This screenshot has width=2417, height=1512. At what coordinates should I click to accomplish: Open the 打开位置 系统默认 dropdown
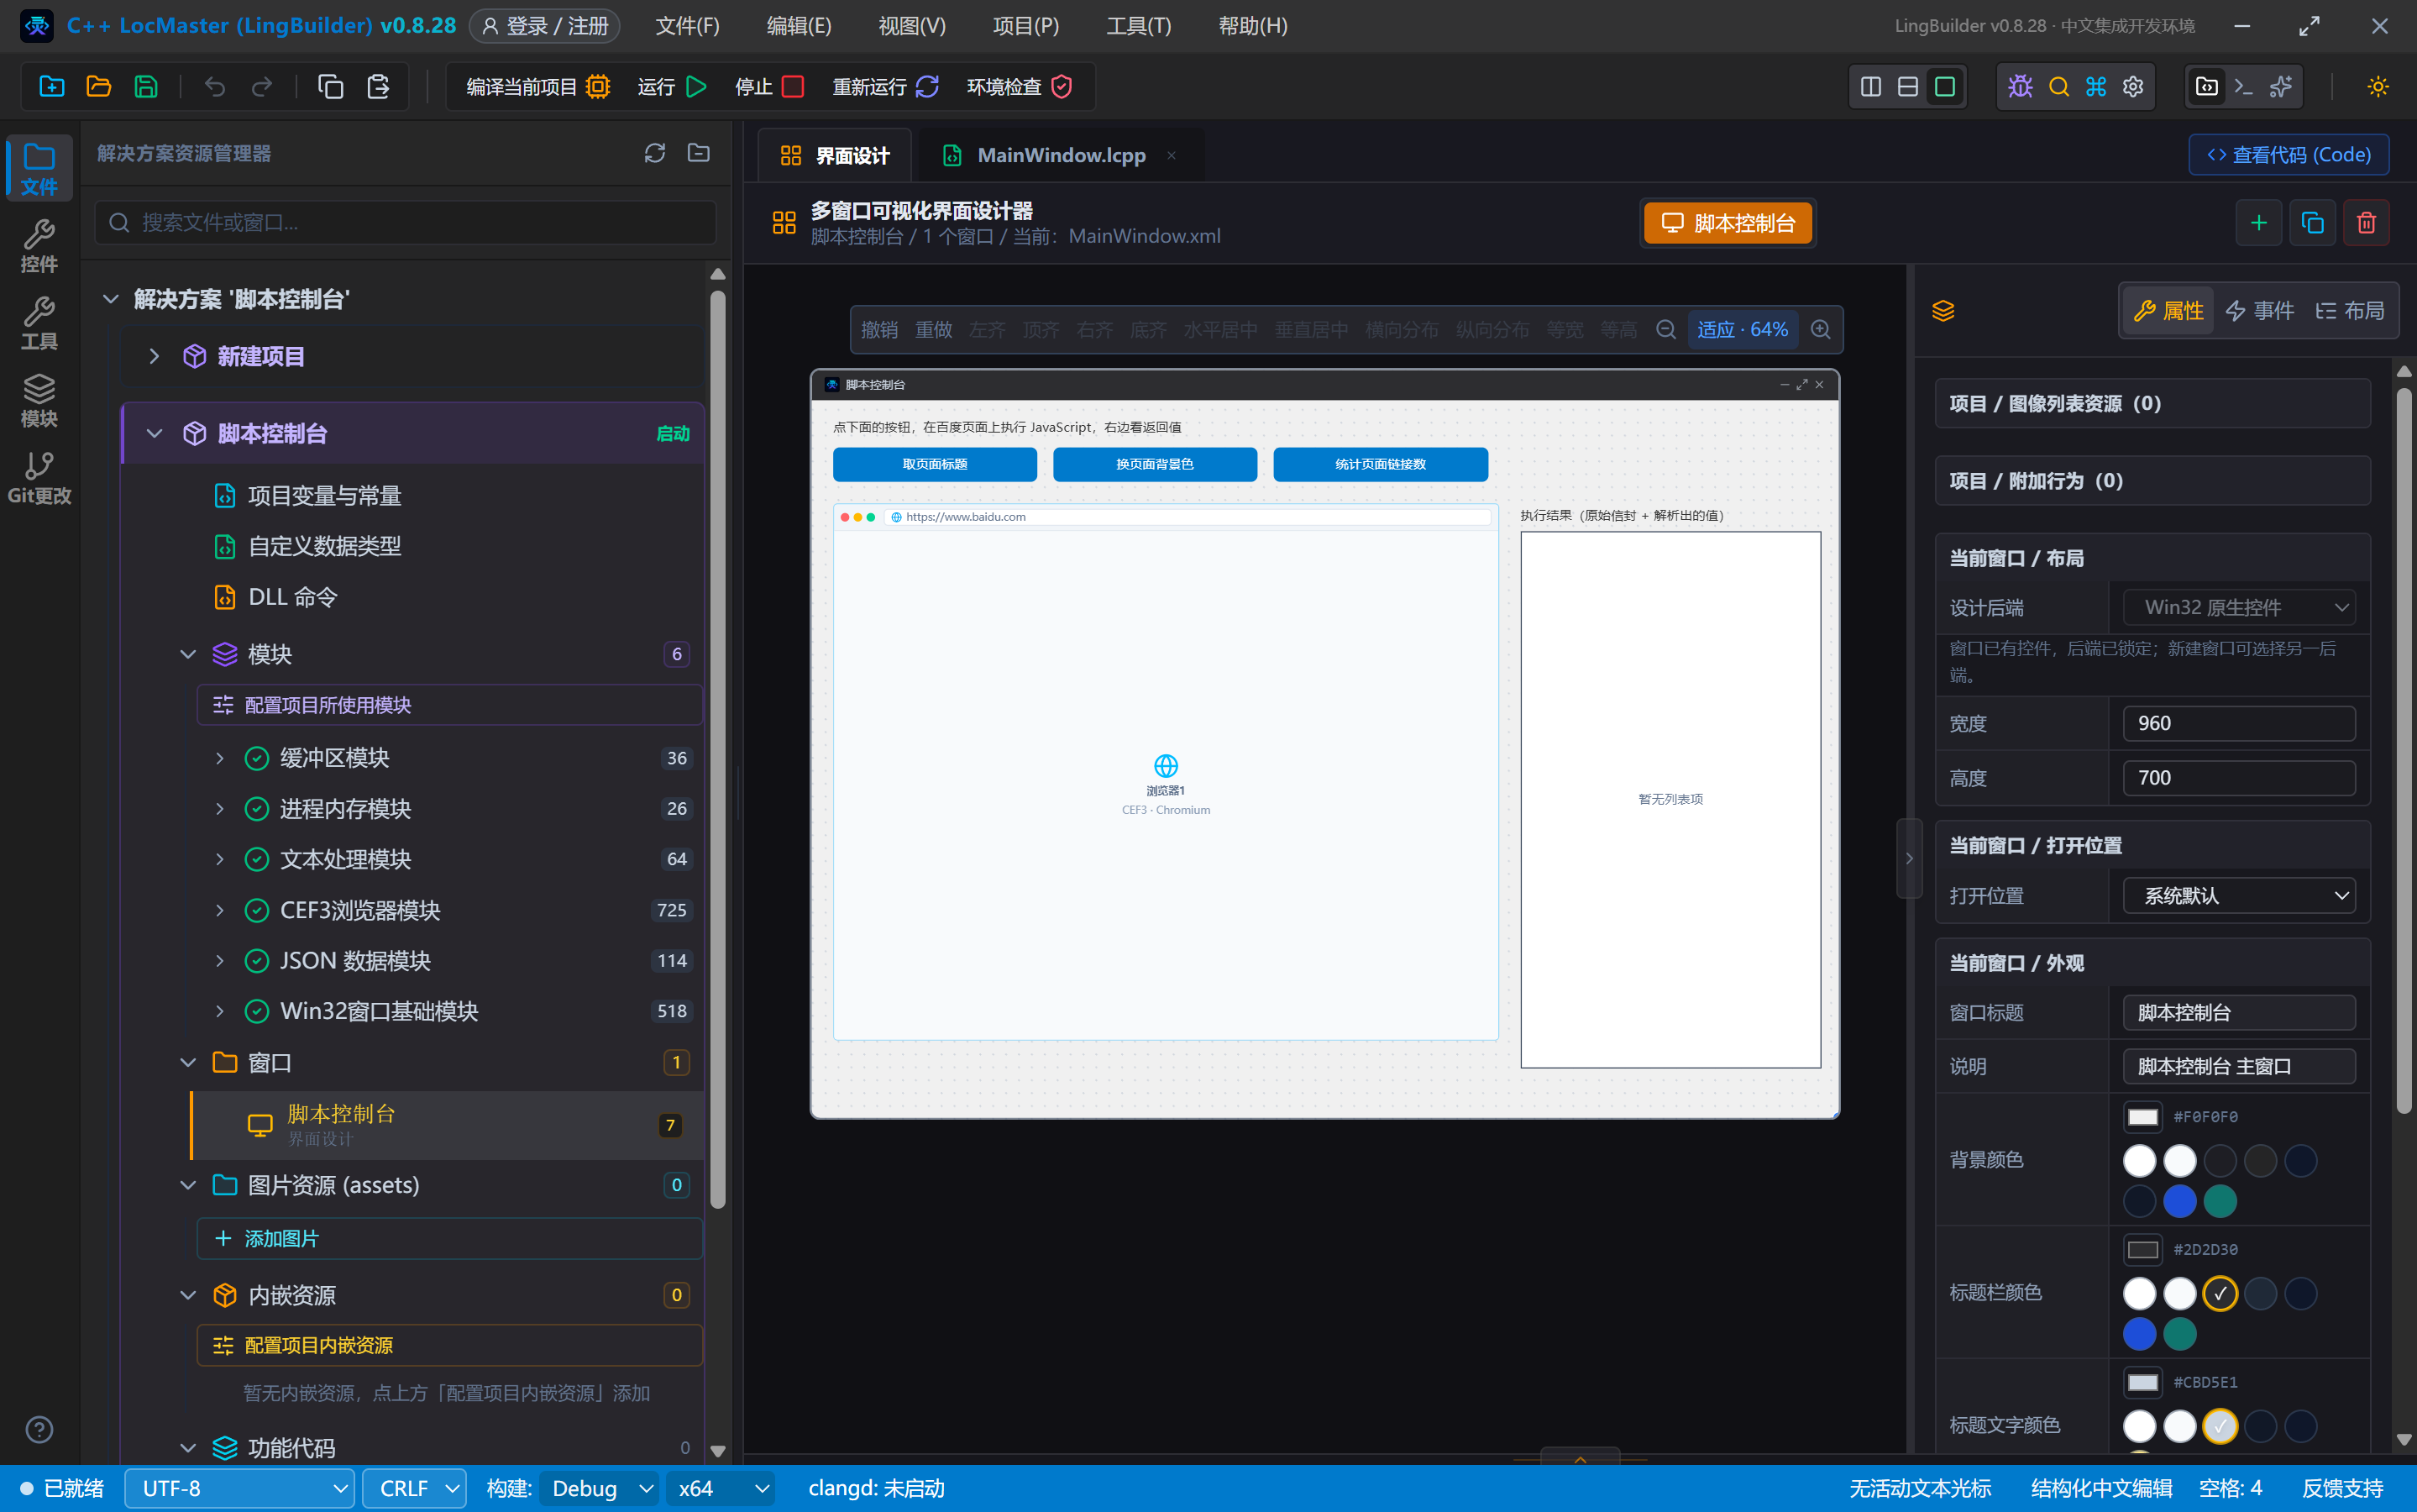click(2239, 896)
